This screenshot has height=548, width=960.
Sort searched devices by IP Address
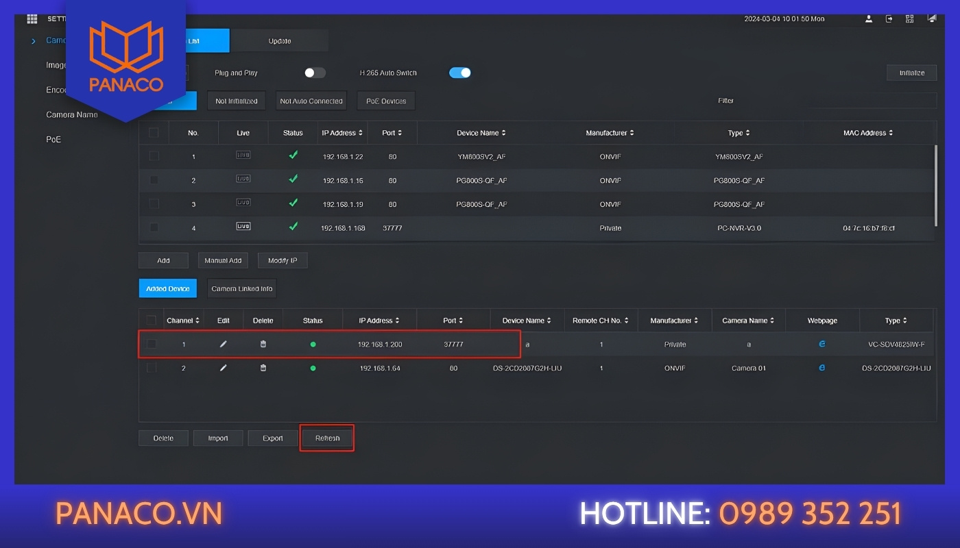click(x=343, y=133)
